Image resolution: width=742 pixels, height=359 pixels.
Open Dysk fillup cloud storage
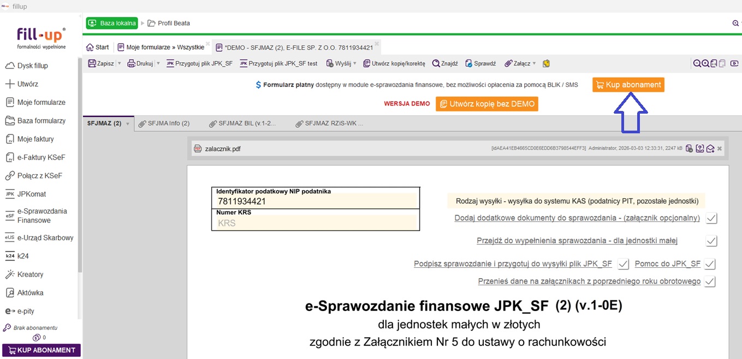pos(32,66)
